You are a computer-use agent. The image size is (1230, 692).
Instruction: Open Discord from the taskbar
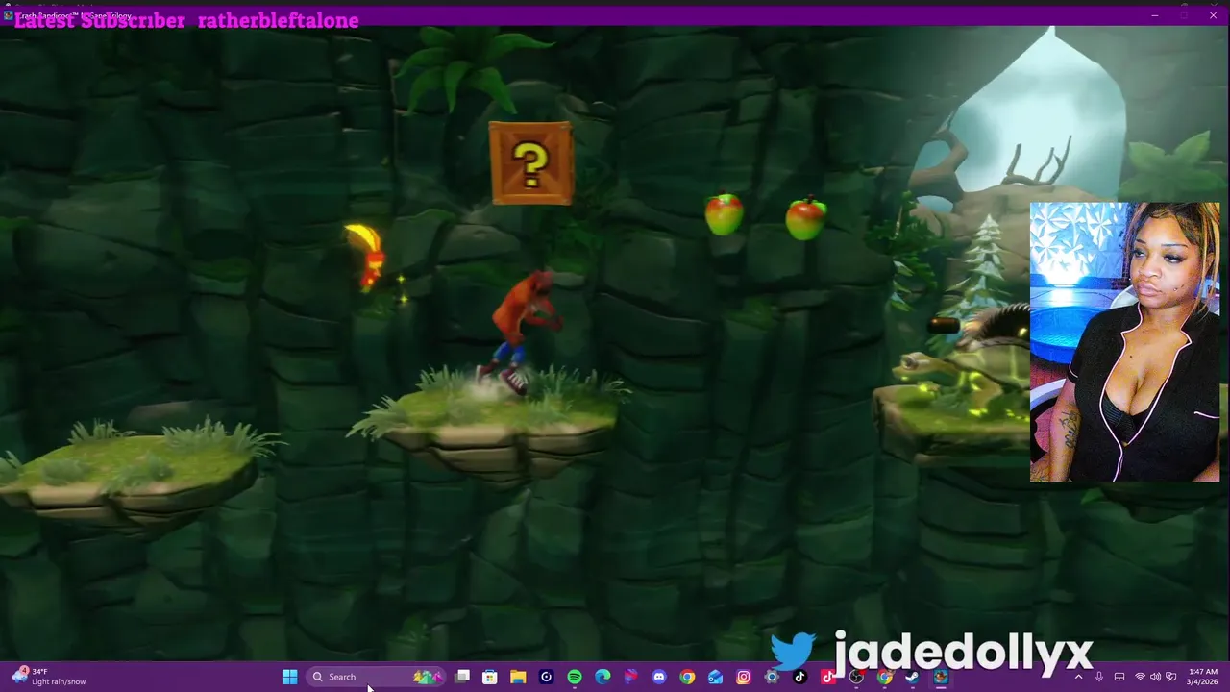[x=658, y=677]
